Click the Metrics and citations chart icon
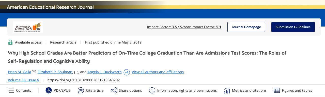This screenshot has height=97, width=325. (227, 90)
